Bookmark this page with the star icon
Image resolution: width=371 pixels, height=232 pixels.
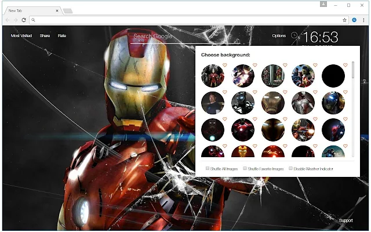pos(344,20)
